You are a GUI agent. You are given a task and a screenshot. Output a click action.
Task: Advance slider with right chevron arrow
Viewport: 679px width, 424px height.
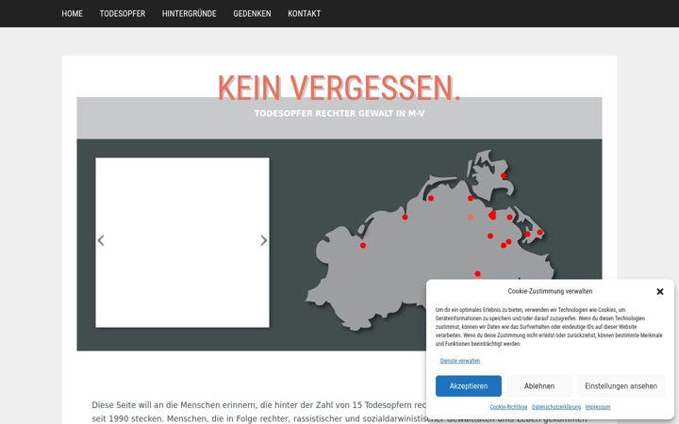(x=264, y=240)
